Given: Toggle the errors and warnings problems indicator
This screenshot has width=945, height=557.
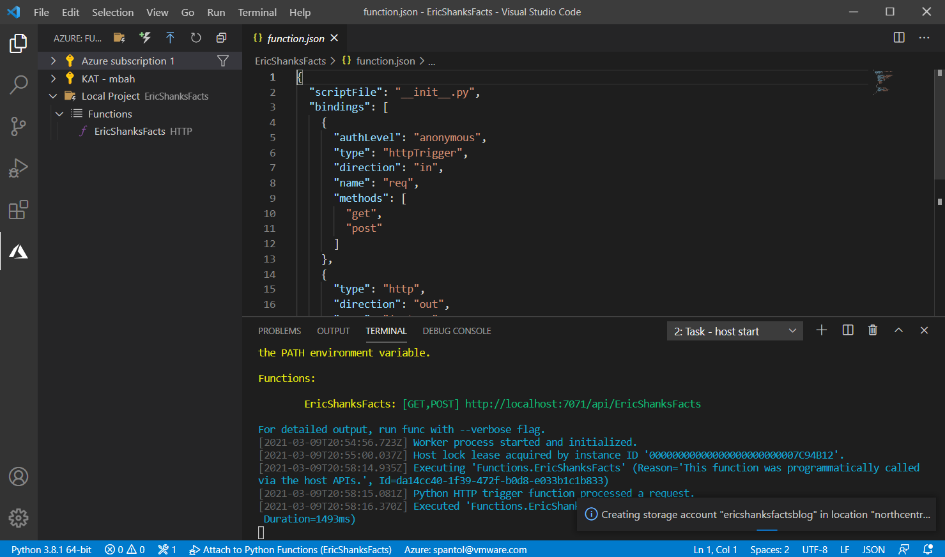Looking at the screenshot, I should (125, 549).
